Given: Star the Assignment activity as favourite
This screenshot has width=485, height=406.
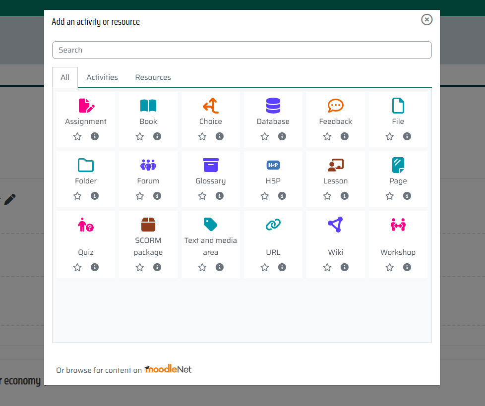Looking at the screenshot, I should 77,136.
